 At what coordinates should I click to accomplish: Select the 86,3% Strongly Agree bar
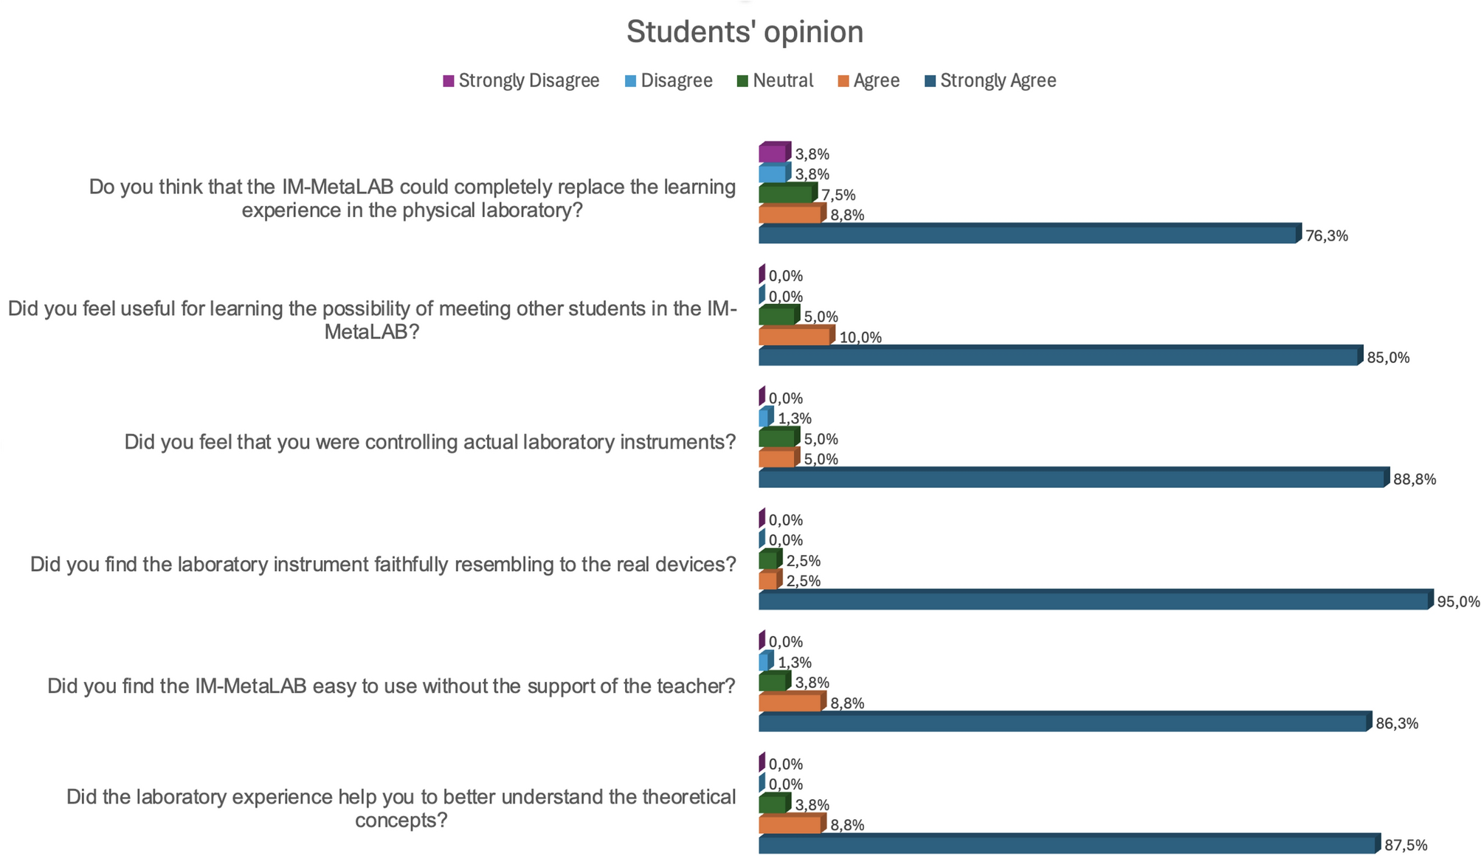pos(1063,723)
